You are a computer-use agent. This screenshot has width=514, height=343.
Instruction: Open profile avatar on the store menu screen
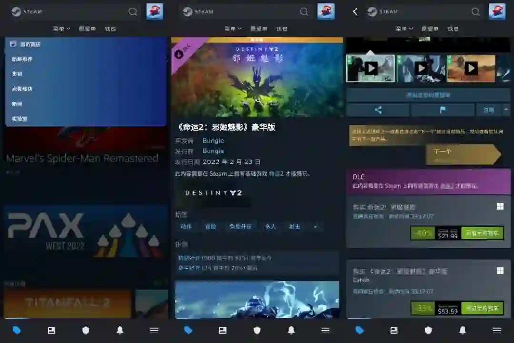tap(154, 11)
